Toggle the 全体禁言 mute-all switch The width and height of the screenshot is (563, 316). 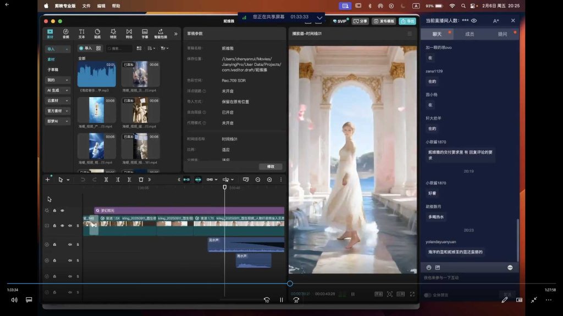427,295
